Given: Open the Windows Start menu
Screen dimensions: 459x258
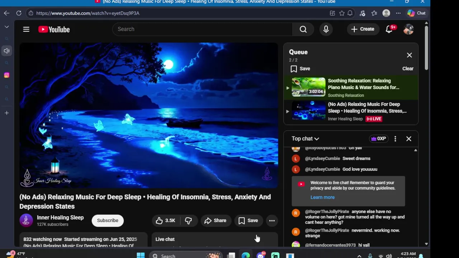Looking at the screenshot, I should [141, 255].
